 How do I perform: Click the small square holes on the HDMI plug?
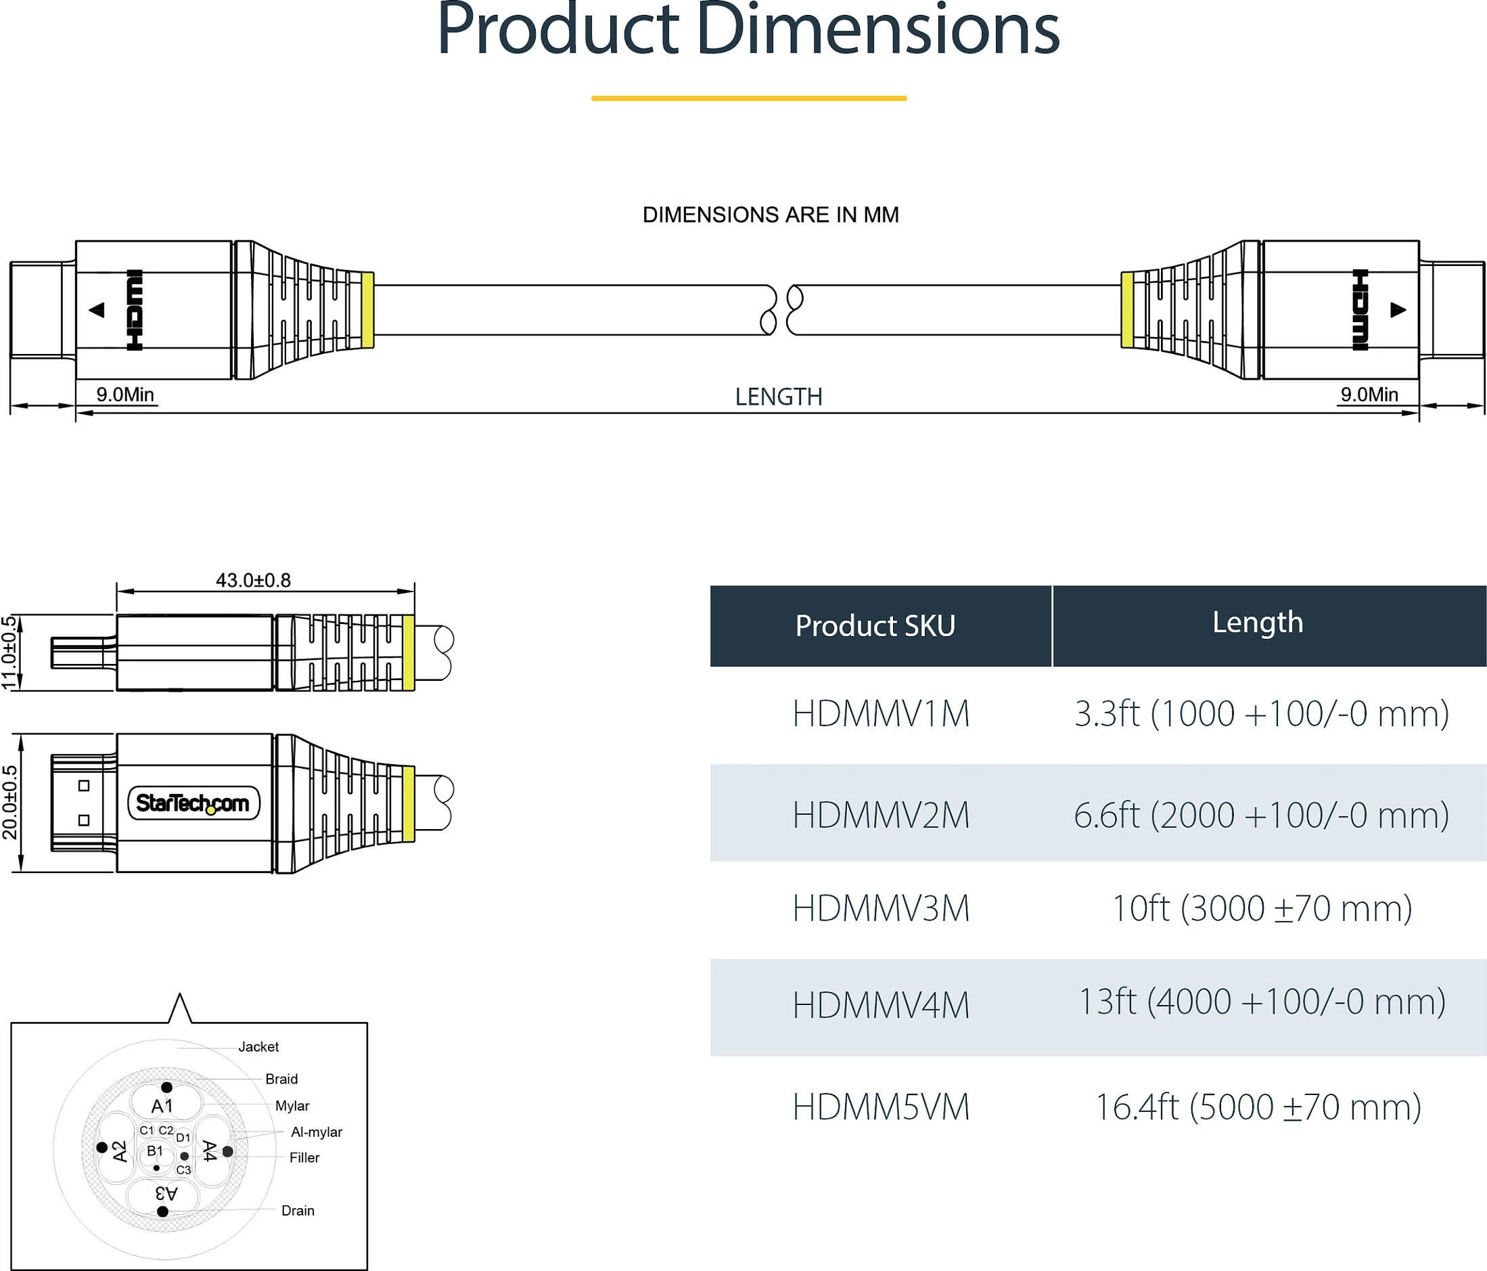click(x=84, y=803)
